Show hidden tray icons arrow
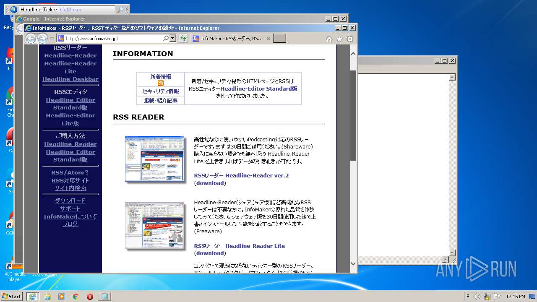 pos(468,296)
